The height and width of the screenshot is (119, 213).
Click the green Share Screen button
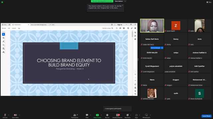(x=97, y=116)
